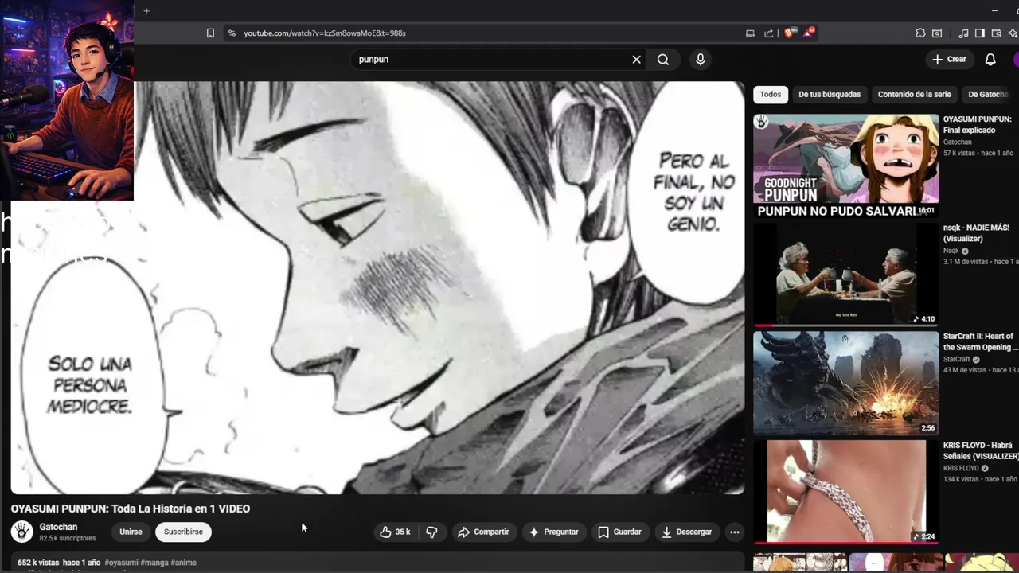Open the media playlist music note icon
The width and height of the screenshot is (1019, 573).
click(964, 33)
